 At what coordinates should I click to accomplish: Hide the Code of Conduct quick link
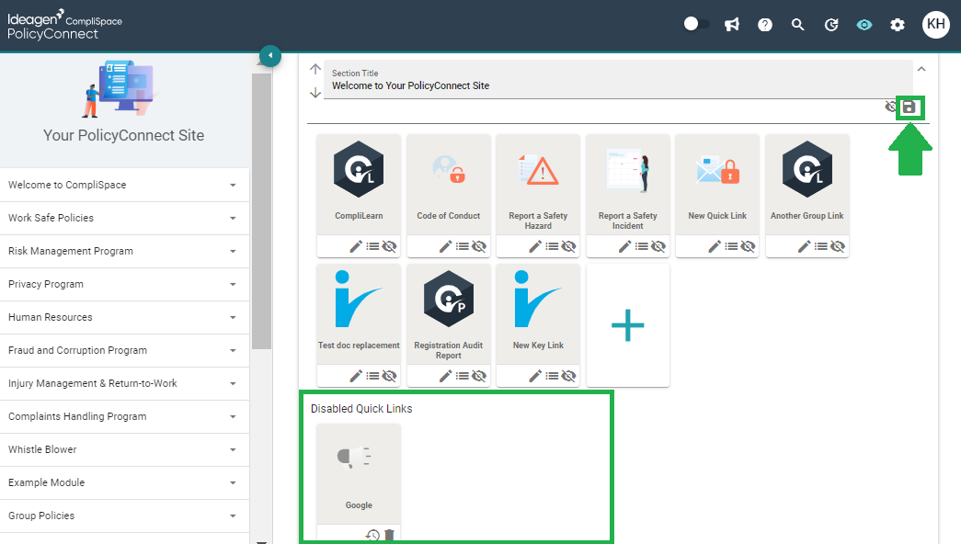pos(479,246)
